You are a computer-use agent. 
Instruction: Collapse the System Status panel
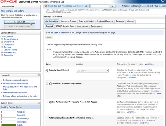(x=39, y=103)
